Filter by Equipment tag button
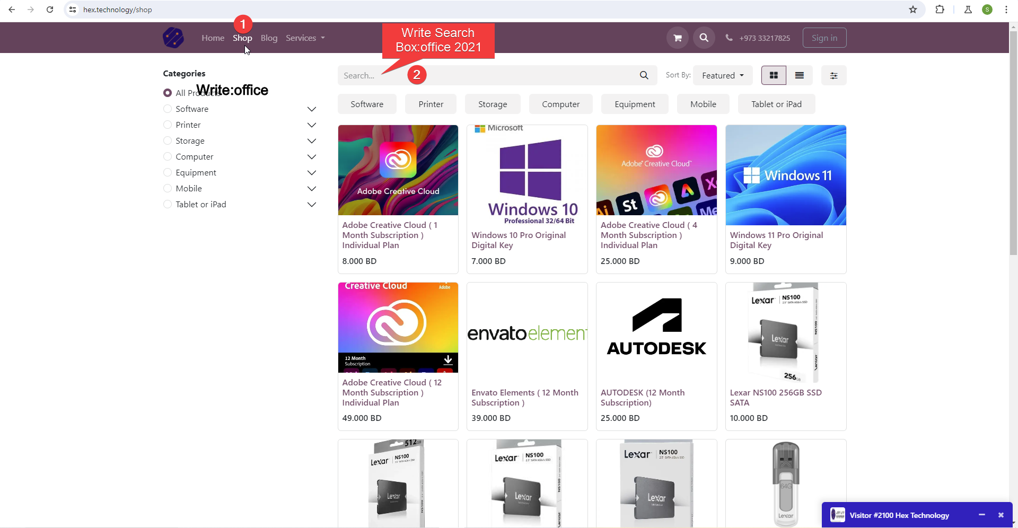The width and height of the screenshot is (1018, 528). 635,104
